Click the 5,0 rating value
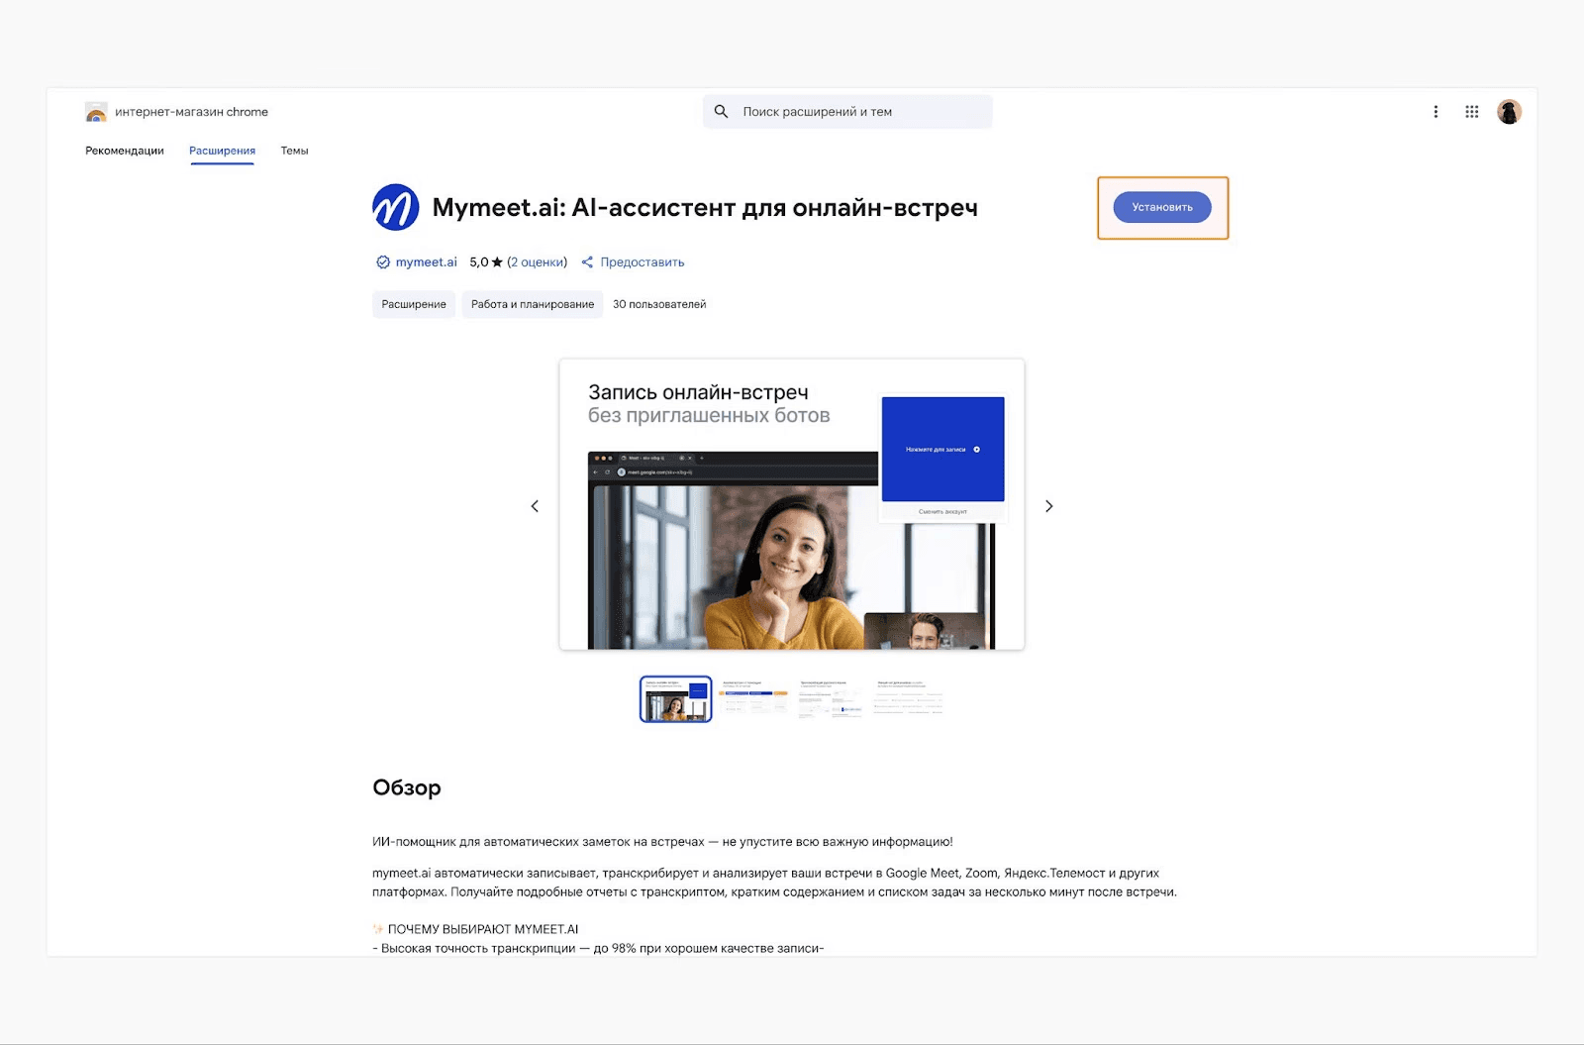Image resolution: width=1584 pixels, height=1045 pixels. 479,262
